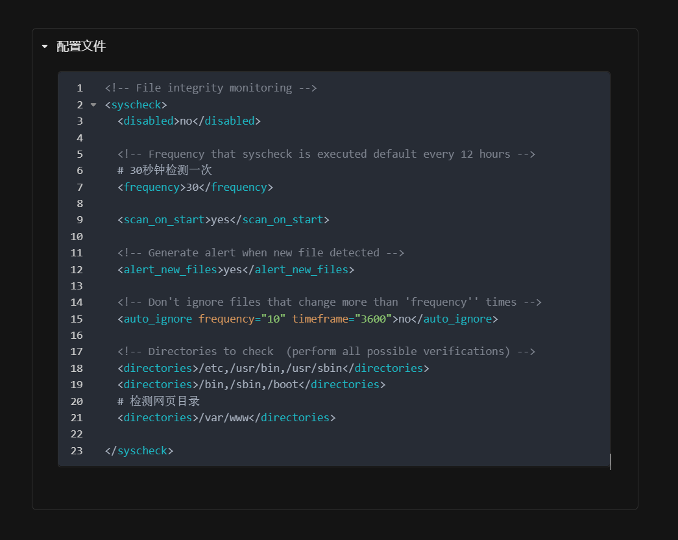
Task: Fold the syscheck block at line 2
Action: coord(93,104)
